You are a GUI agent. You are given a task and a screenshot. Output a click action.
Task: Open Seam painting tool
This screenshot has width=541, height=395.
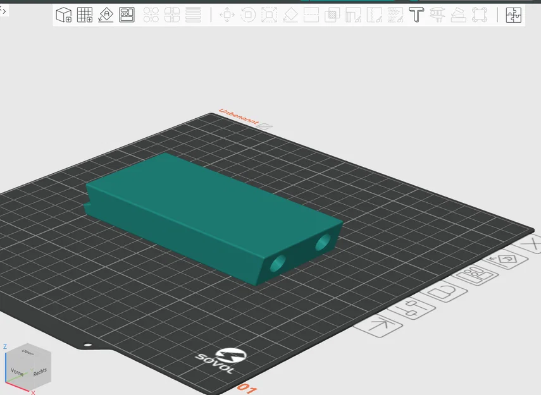[x=375, y=15]
